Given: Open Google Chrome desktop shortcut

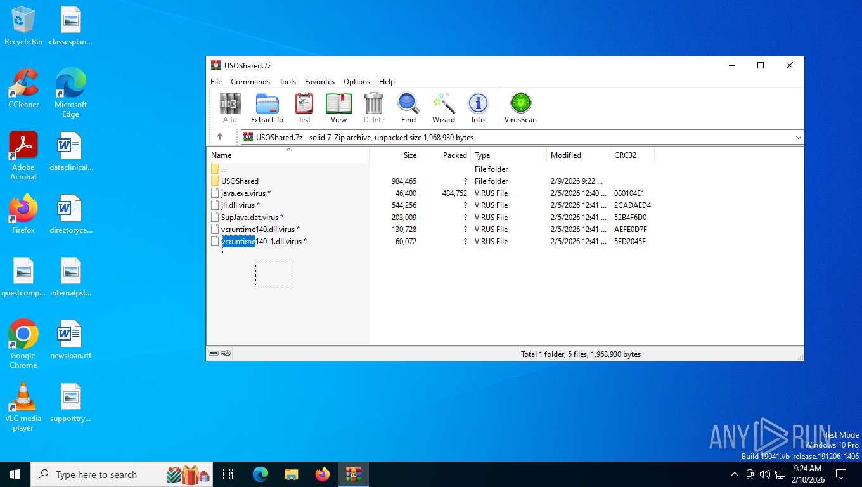Looking at the screenshot, I should coord(23,344).
